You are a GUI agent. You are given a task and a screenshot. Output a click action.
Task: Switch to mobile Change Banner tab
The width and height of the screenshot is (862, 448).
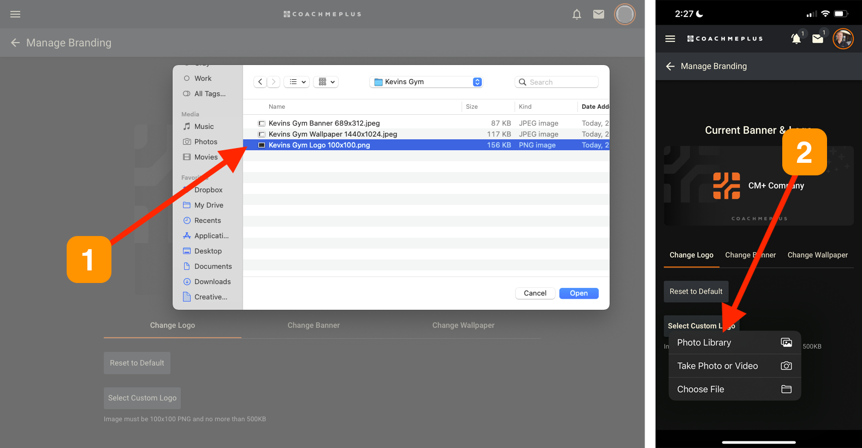751,255
